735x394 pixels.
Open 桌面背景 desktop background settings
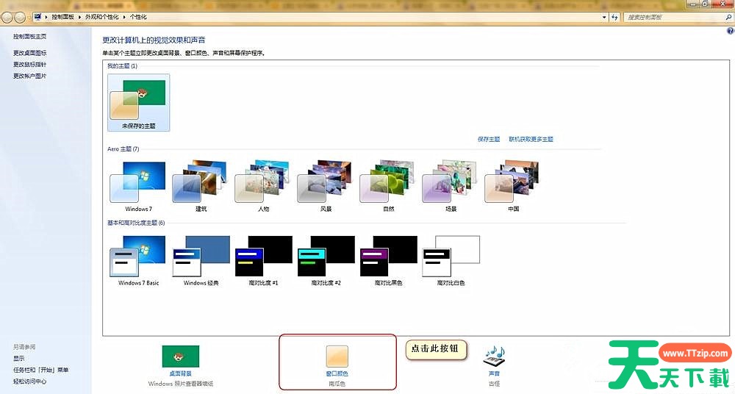pos(181,366)
